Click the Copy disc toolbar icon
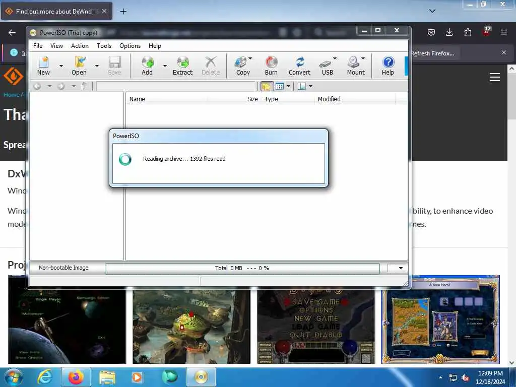Screen dimensions: 516x387 pos(243,66)
